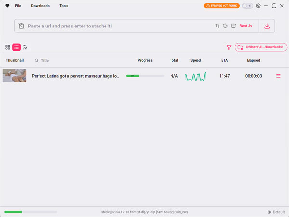Open the Downloads menu

tap(40, 6)
